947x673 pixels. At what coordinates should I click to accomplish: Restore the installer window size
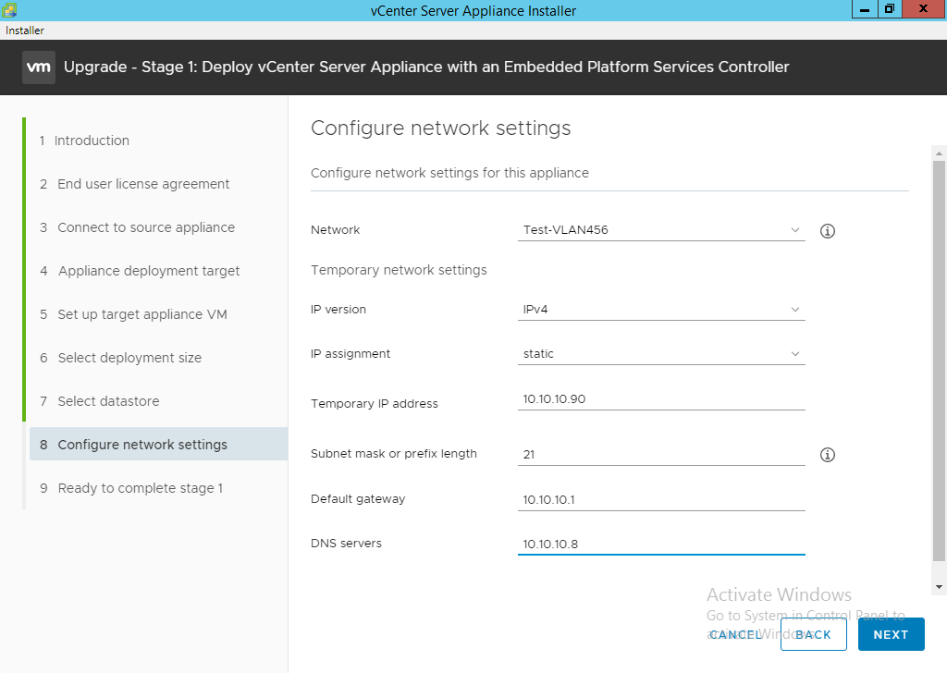tap(890, 9)
